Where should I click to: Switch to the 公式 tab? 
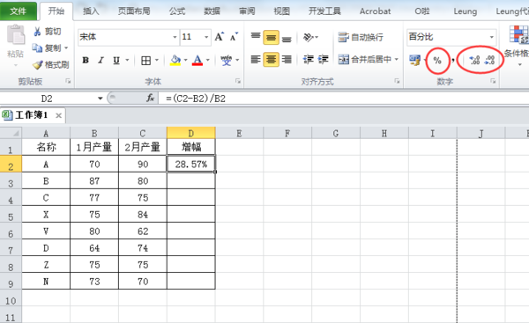click(177, 11)
